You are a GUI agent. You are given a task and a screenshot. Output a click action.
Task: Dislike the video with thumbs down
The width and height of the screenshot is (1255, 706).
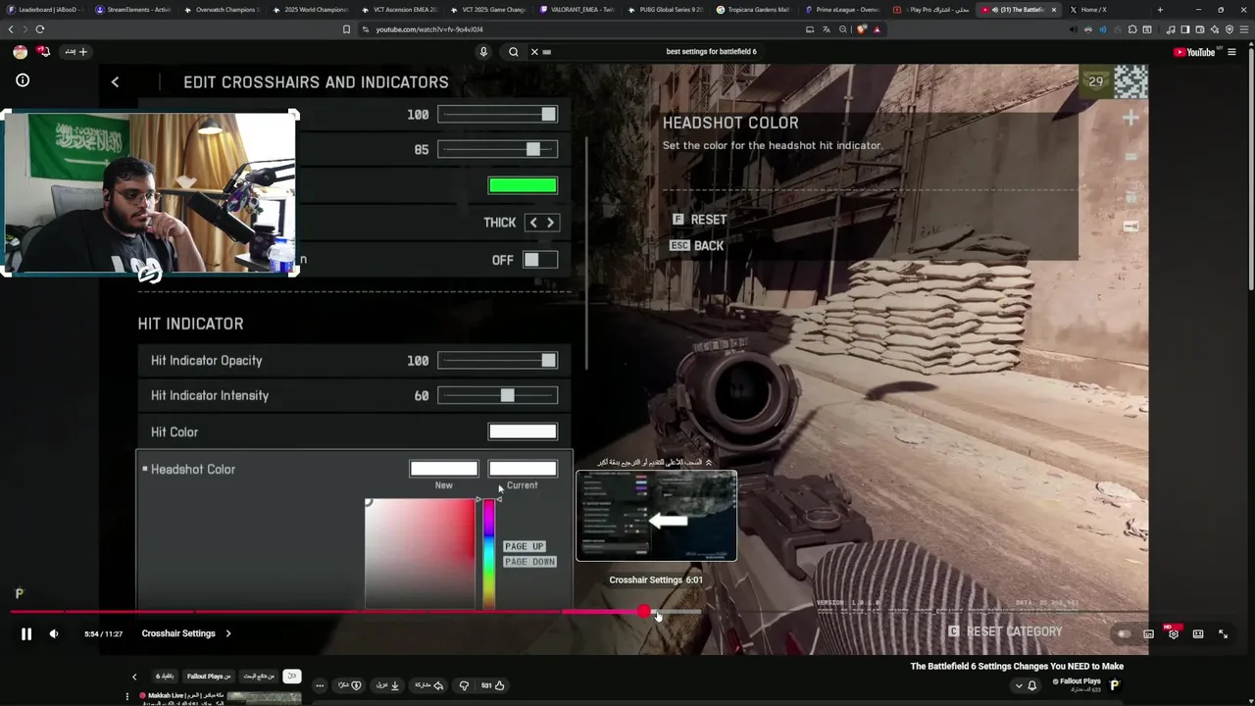464,685
